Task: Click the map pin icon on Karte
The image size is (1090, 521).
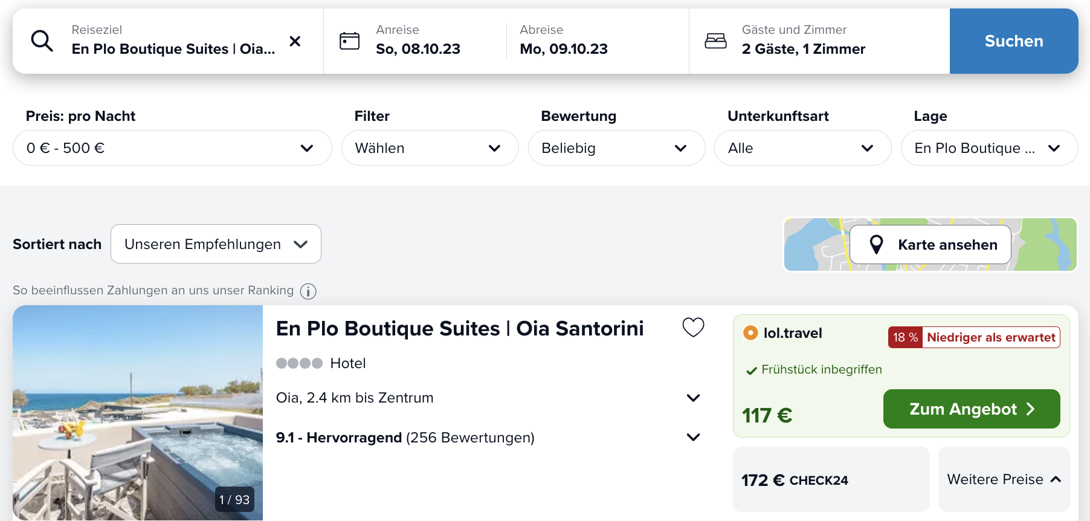Action: pyautogui.click(x=876, y=245)
